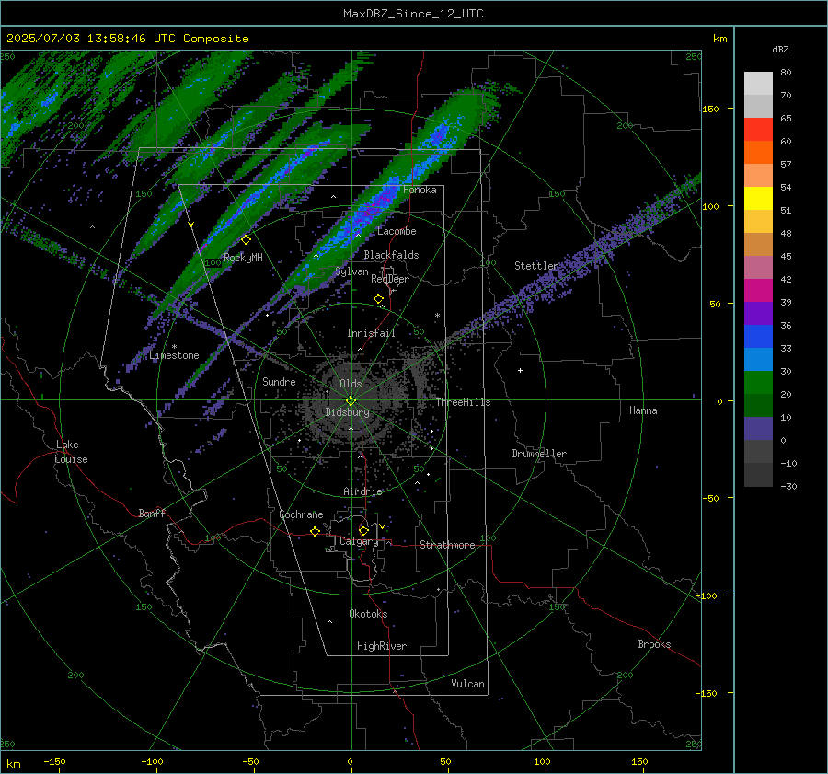Select the red 60-65 dBZ legend swatch
This screenshot has width=828, height=774.
coord(758,130)
